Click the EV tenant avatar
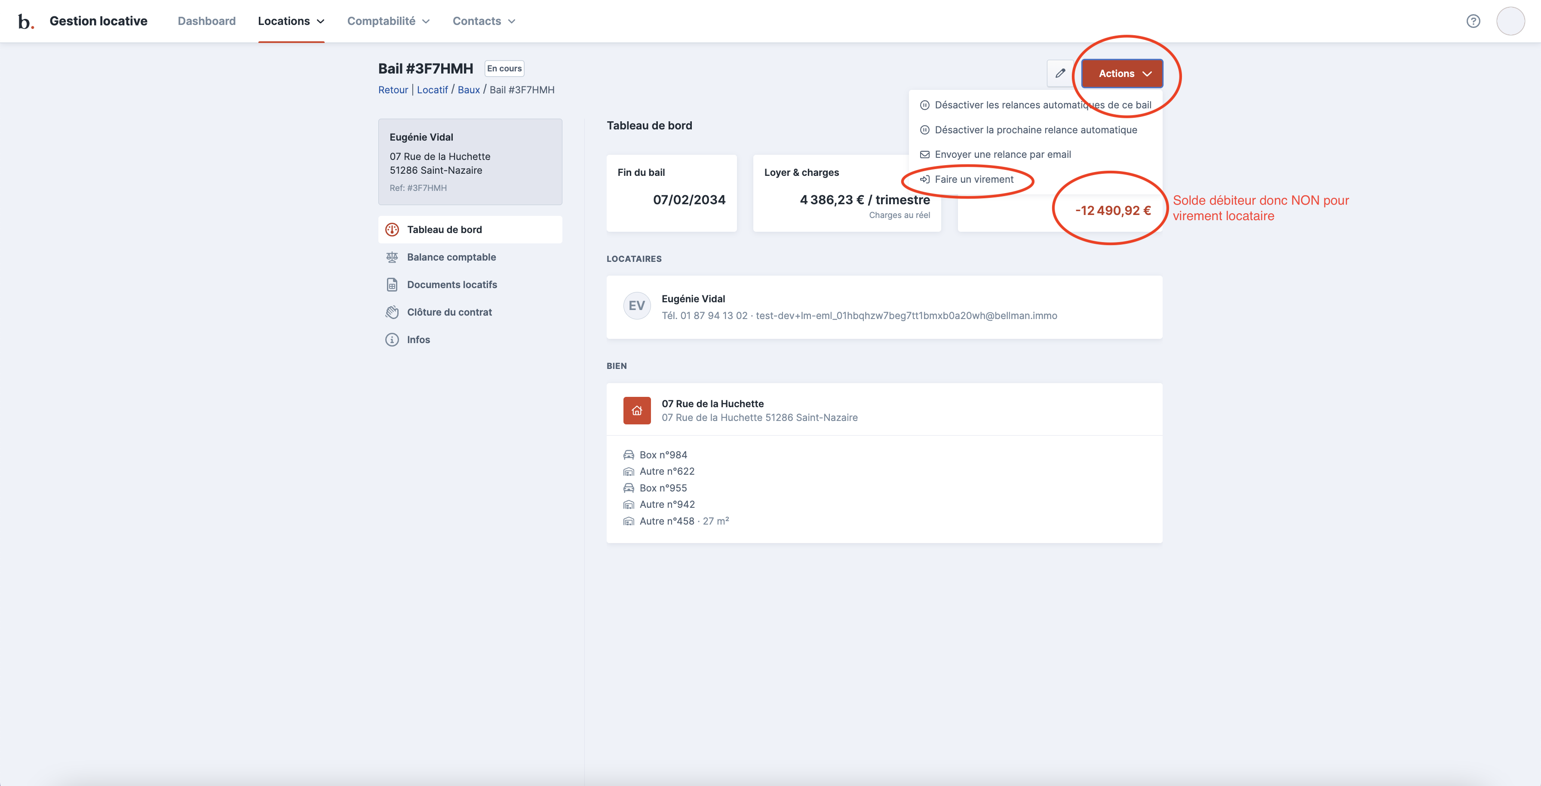1541x786 pixels. click(636, 306)
